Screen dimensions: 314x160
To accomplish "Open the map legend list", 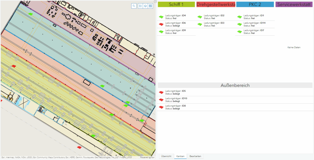I will 140,6.
